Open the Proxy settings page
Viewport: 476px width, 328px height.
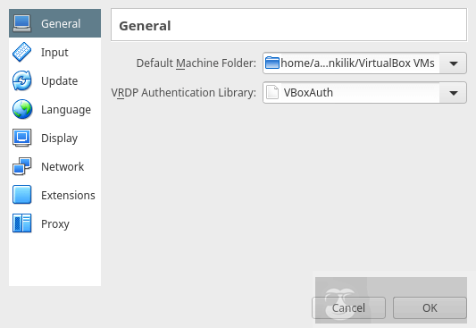tap(55, 224)
